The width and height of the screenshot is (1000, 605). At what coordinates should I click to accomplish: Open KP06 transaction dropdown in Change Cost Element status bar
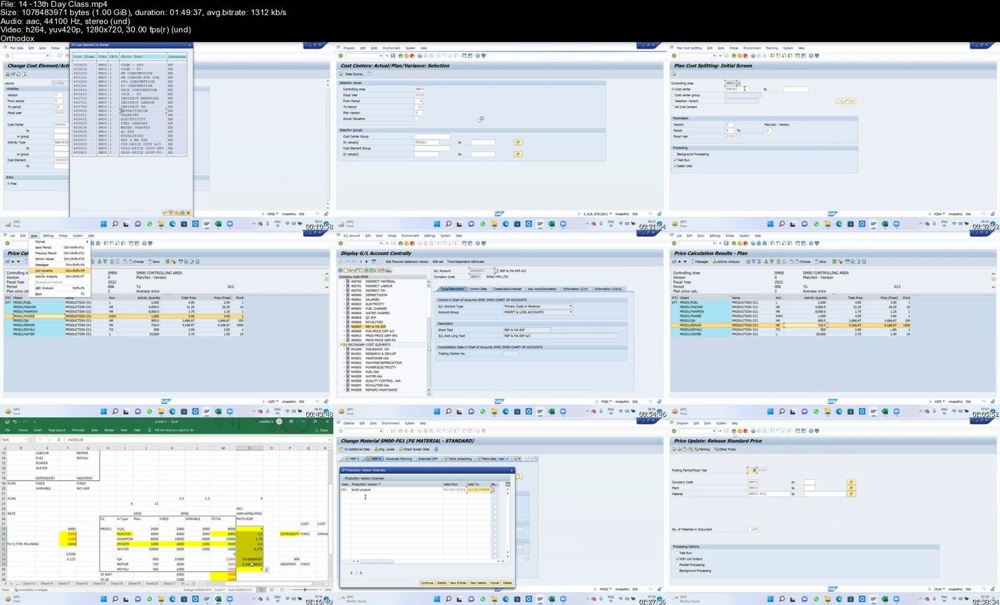(x=277, y=214)
